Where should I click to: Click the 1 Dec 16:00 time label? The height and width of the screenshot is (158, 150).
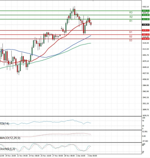(x=80, y=155)
